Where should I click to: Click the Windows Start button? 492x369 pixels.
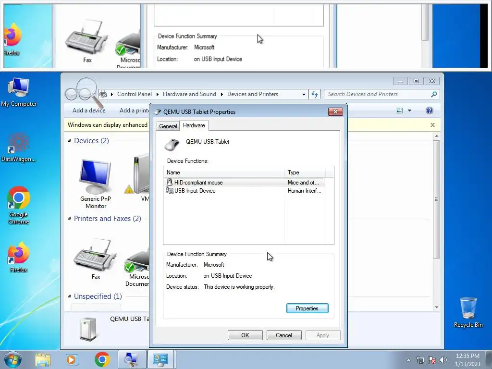(13, 359)
